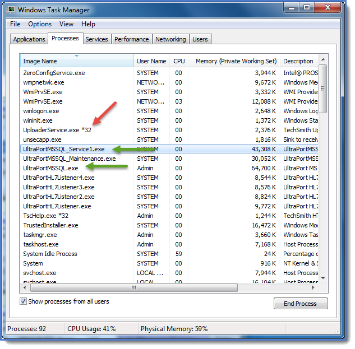Select the wmpnetwk.exe process row

tap(169, 82)
